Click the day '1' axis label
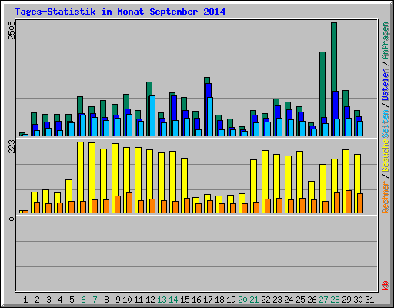The height and width of the screenshot is (308, 394). [25, 300]
